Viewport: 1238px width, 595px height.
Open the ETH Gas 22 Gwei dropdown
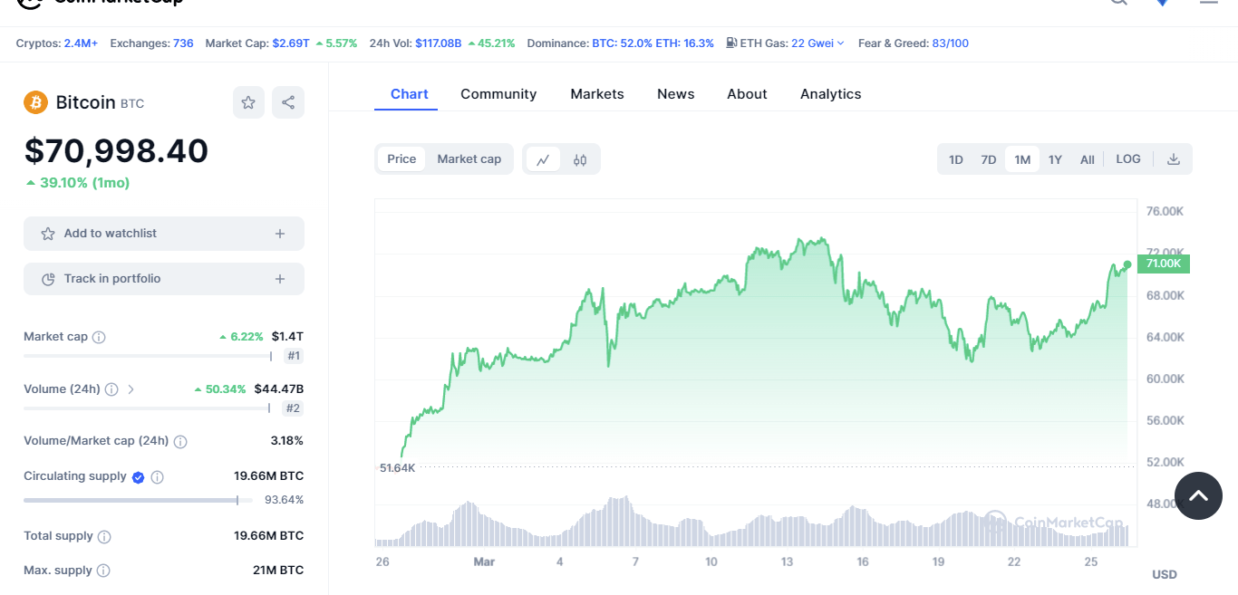point(817,43)
